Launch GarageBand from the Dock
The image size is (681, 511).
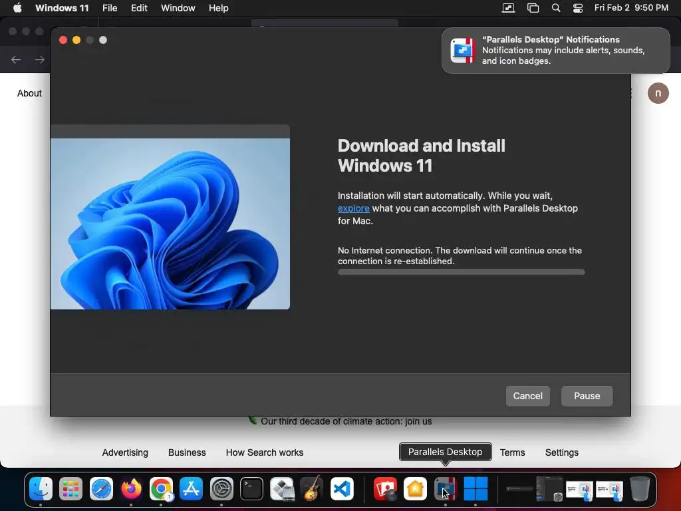coord(312,488)
